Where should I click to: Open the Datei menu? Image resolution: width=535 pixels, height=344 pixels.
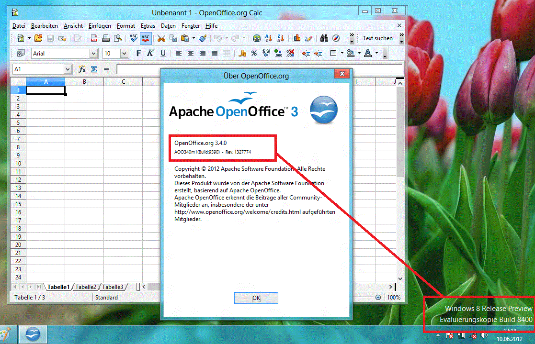[x=19, y=25]
